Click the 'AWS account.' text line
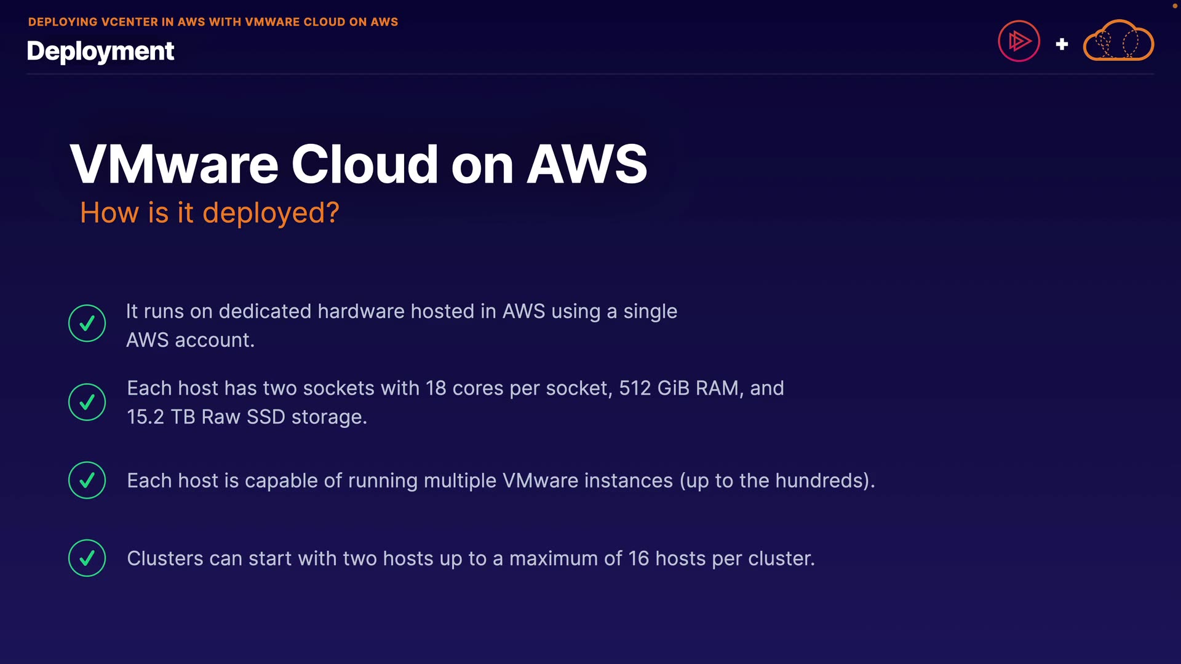1181x664 pixels. point(190,340)
